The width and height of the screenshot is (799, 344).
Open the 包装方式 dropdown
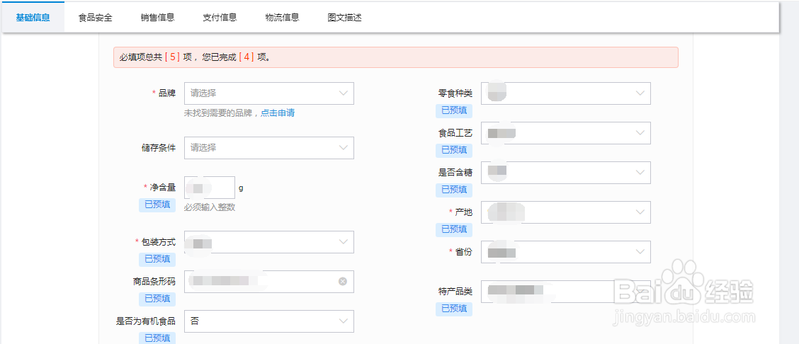click(x=269, y=242)
